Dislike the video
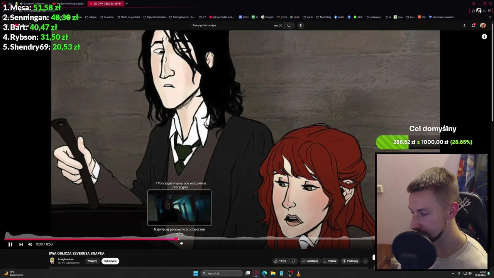This screenshot has width=494, height=278. coord(293,261)
